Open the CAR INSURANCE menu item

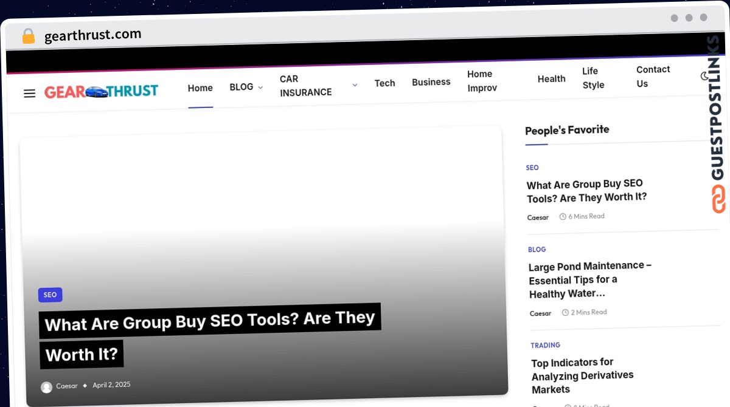[x=306, y=86]
